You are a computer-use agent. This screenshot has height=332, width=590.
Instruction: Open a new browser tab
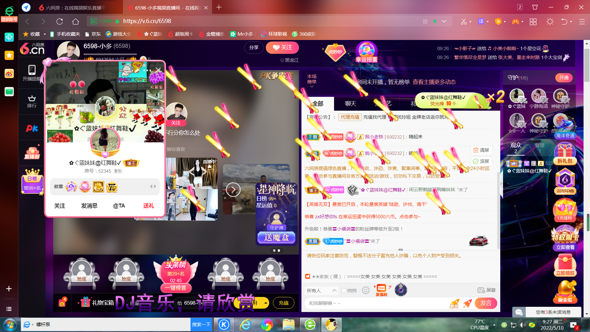pyautogui.click(x=219, y=7)
